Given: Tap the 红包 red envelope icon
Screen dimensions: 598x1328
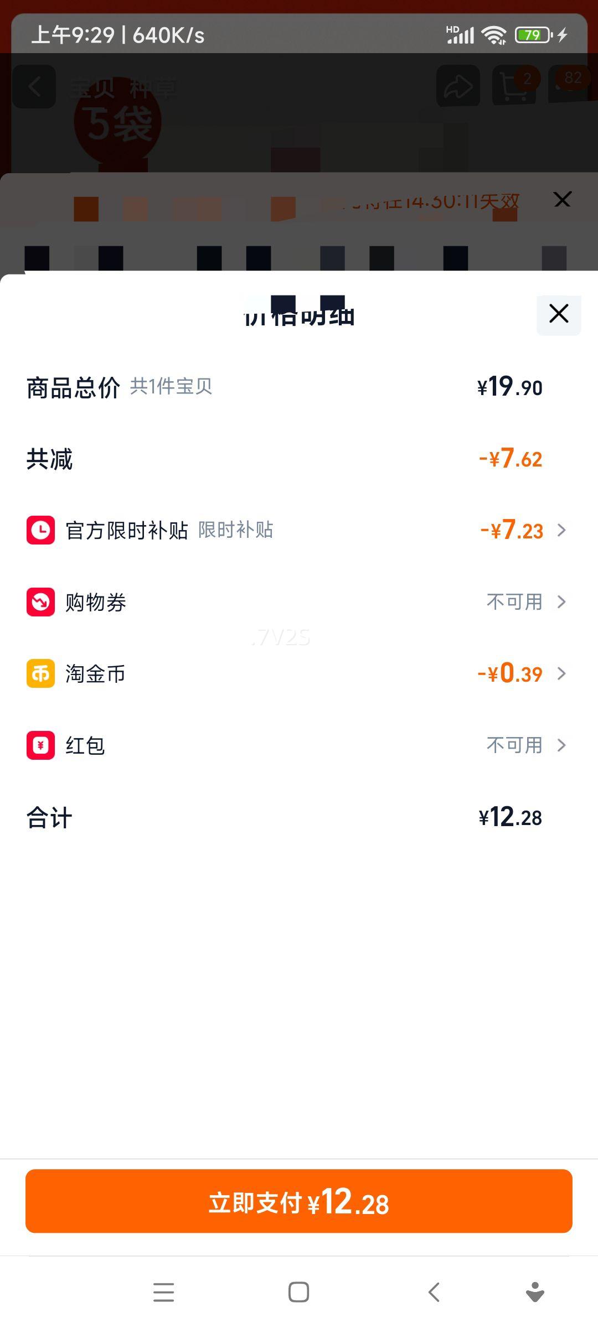Looking at the screenshot, I should point(40,745).
